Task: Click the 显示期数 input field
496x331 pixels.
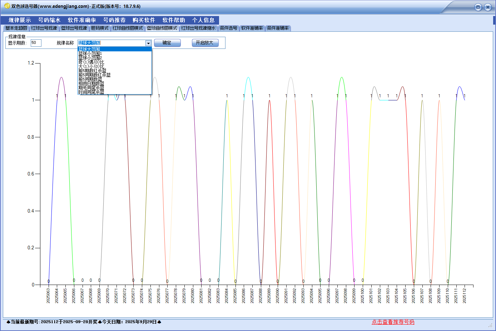Action: 36,43
